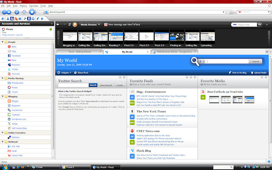Collapse the Blogging folder

coord(3,96)
